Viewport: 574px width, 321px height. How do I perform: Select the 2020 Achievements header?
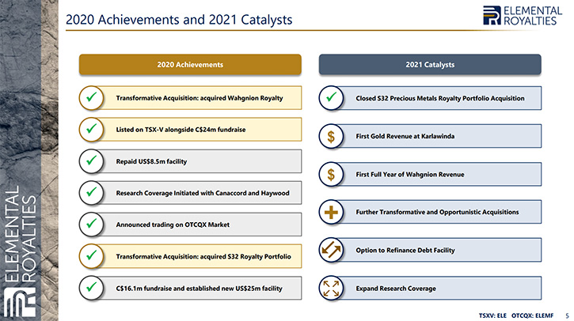click(190, 65)
